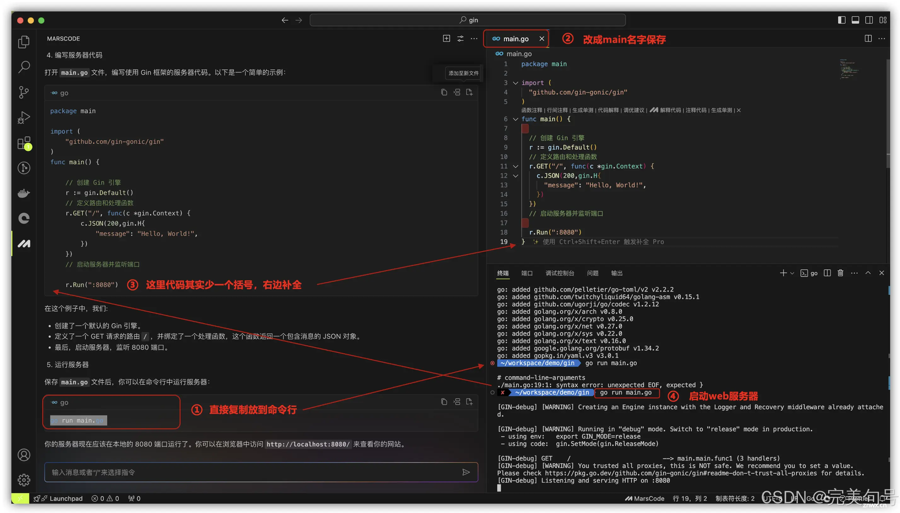Click the 生成单测 code lens after 行间注释
900x513 pixels.
[582, 110]
